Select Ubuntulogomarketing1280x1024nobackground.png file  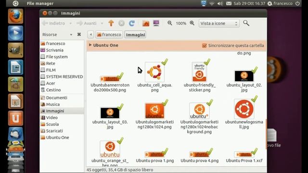click(x=199, y=111)
